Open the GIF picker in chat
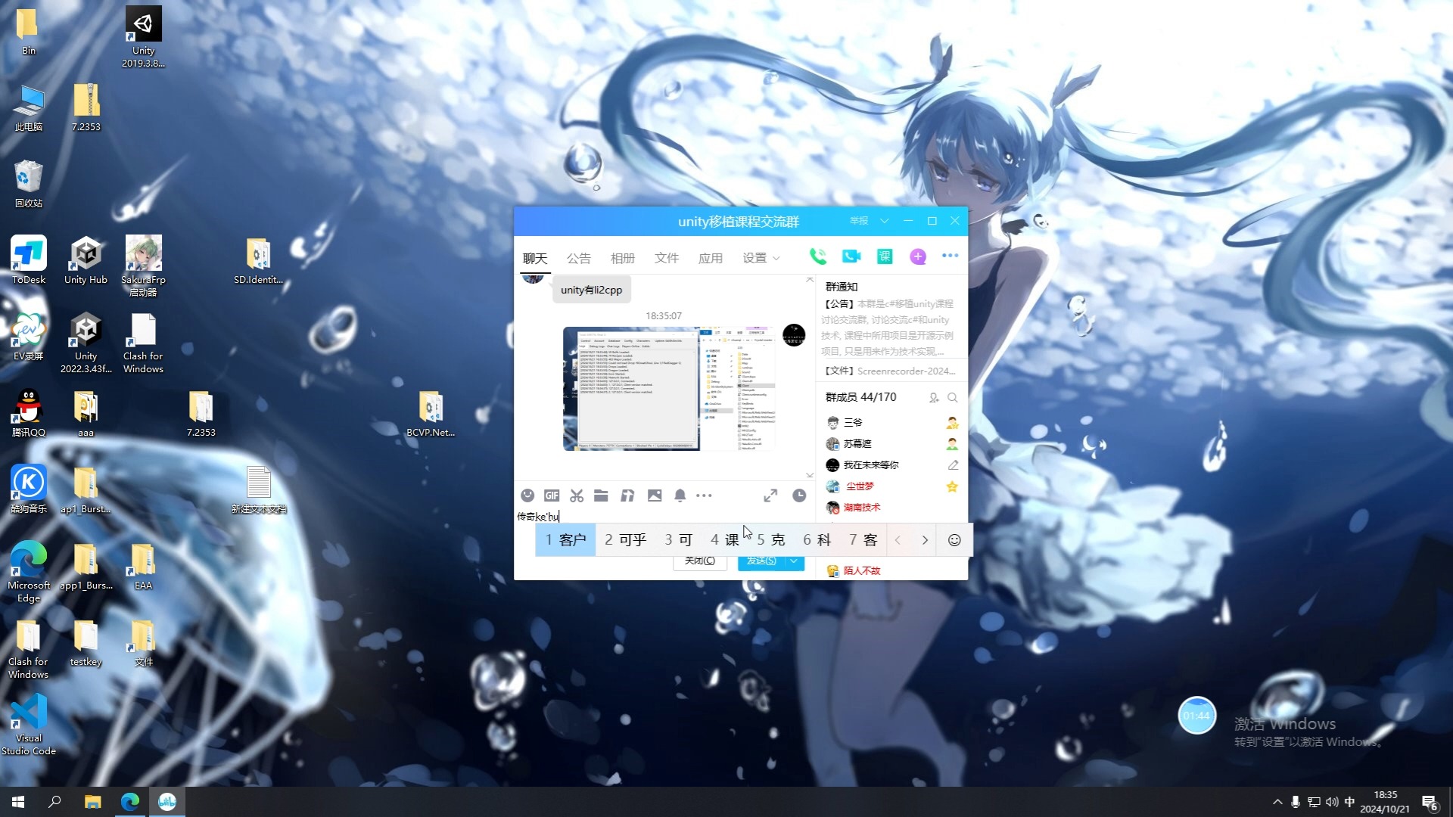1453x817 pixels. pos(551,495)
